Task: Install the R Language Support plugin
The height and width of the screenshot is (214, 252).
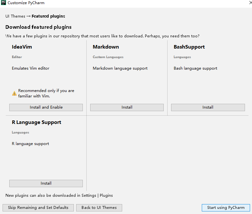Action: pos(46,183)
